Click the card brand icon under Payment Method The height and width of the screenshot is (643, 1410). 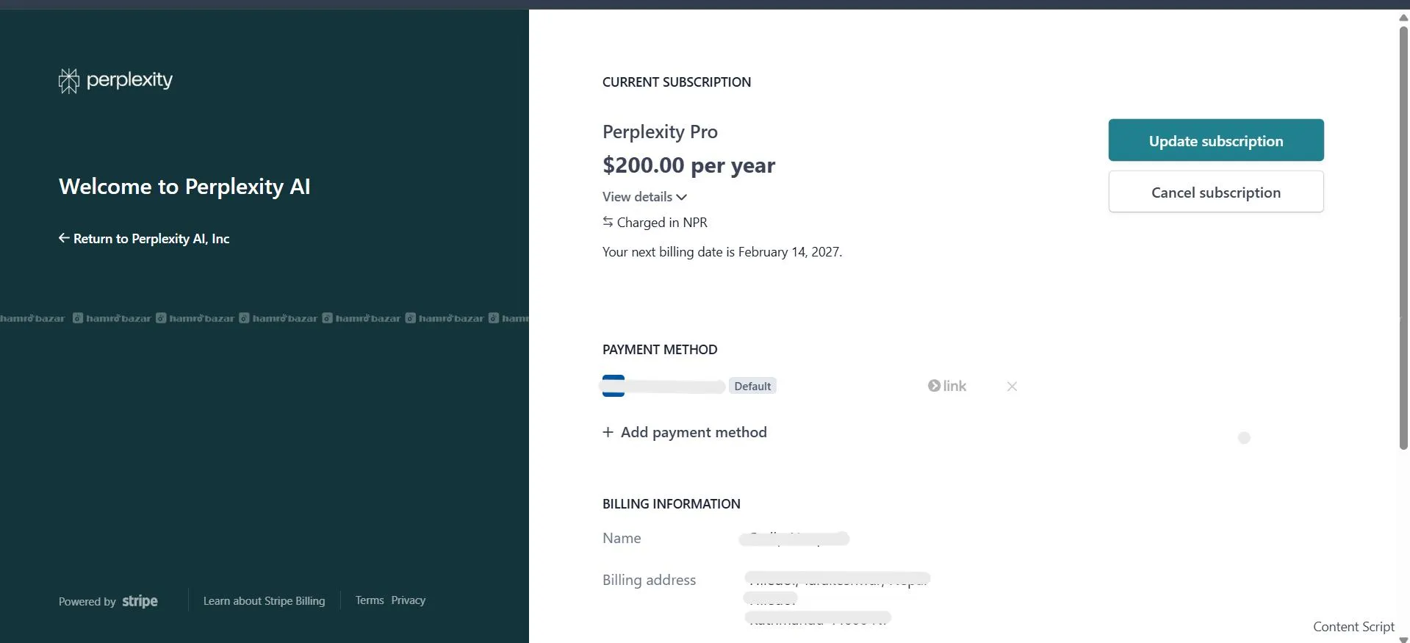[x=614, y=386]
